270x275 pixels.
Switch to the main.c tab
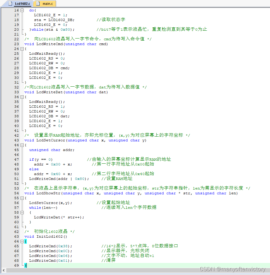tap(45, 4)
